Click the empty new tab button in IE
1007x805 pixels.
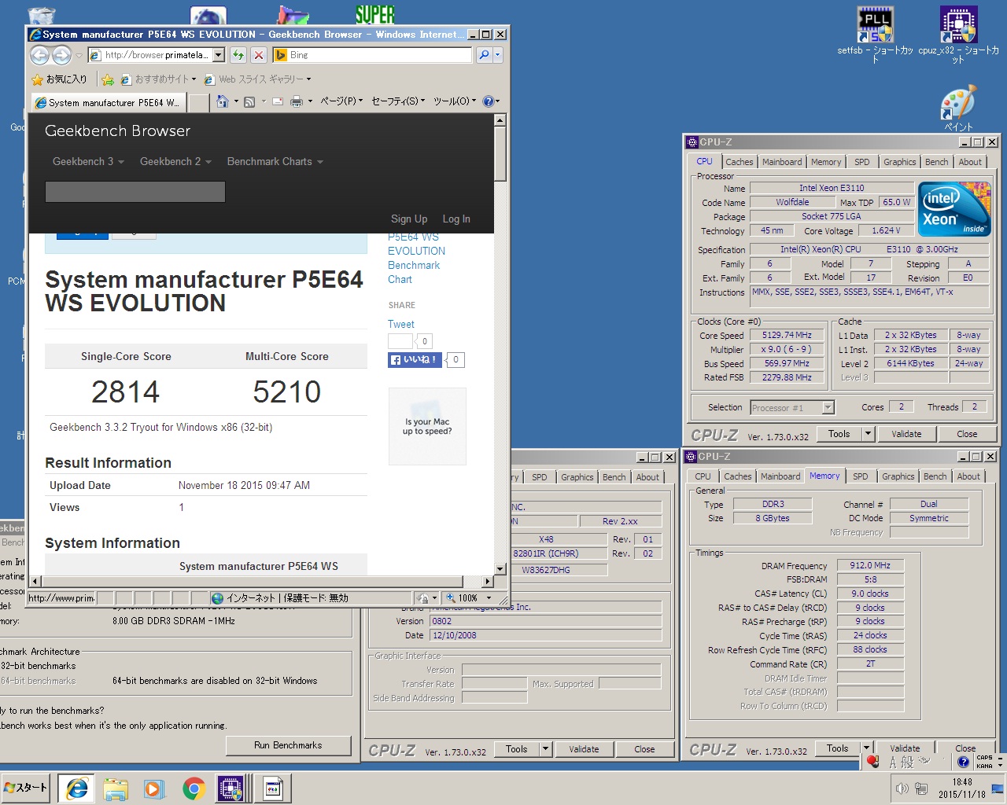(200, 102)
